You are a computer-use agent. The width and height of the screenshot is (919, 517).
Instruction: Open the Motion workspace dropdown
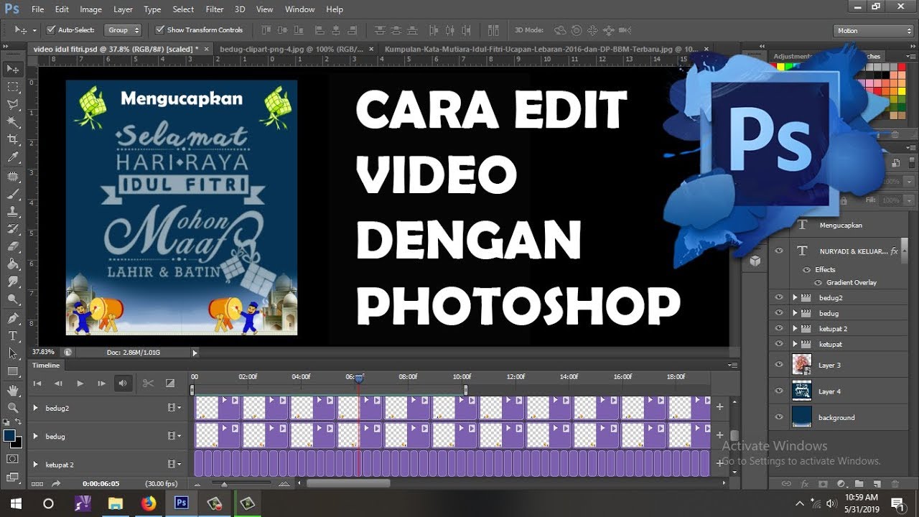pyautogui.click(x=874, y=30)
